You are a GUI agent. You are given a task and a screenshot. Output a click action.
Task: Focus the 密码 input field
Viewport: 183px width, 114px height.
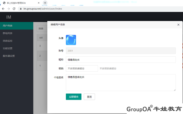pyautogui.click(x=82, y=69)
